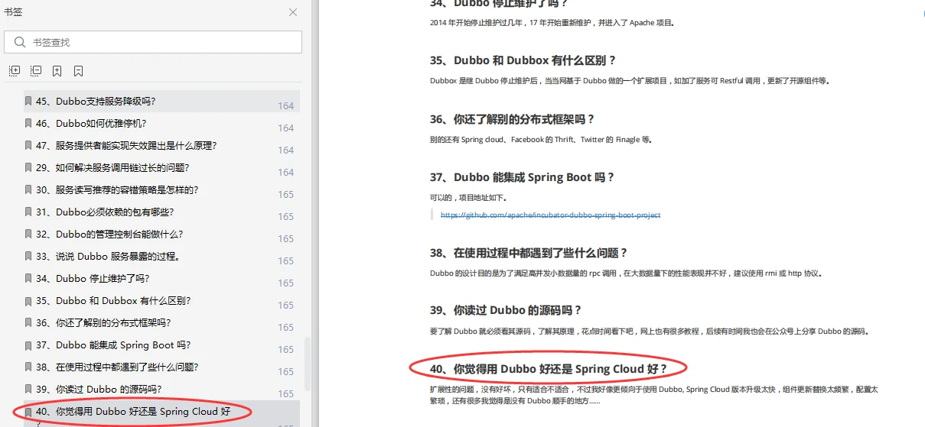925x427 pixels.
Task: Click the bookmark icon beside 29、如何解决服务调用链过长的问题?
Action: (x=28, y=167)
